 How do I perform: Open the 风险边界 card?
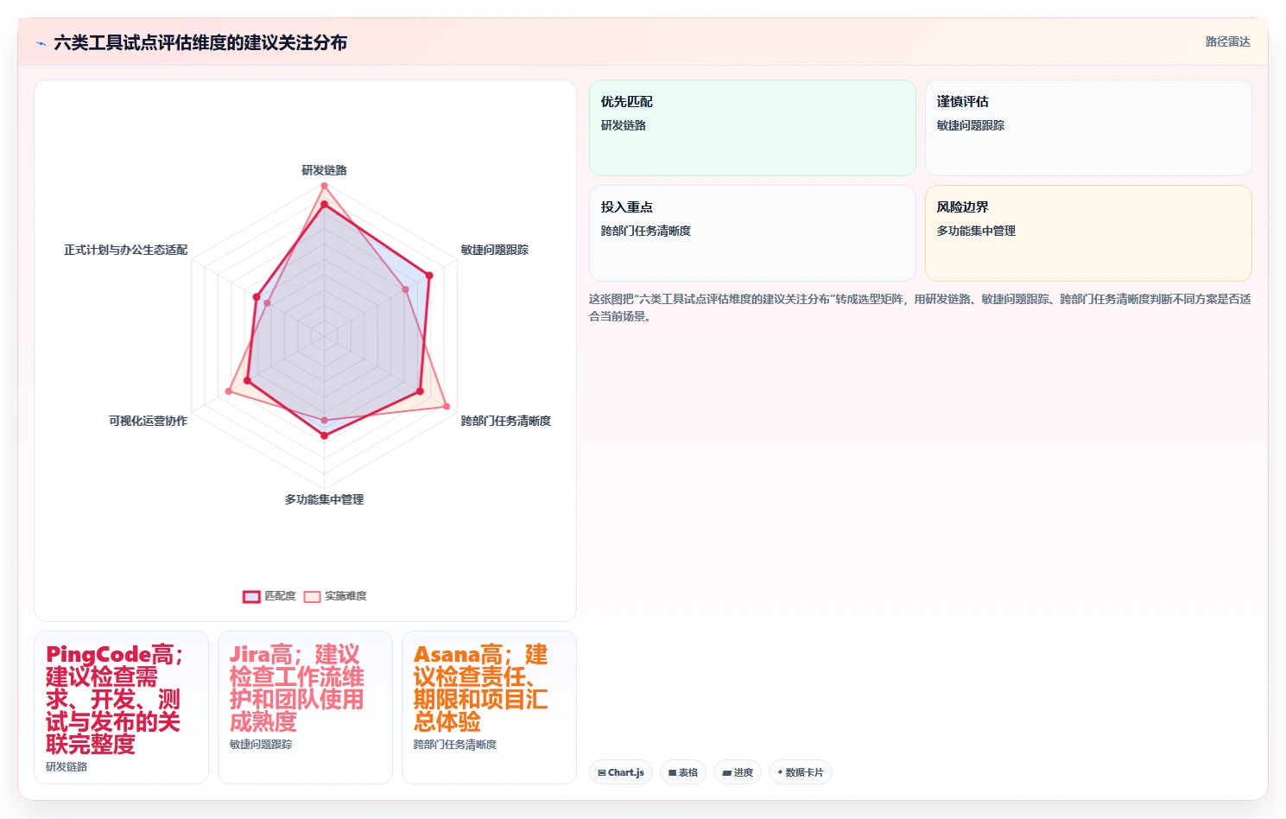1088,233
